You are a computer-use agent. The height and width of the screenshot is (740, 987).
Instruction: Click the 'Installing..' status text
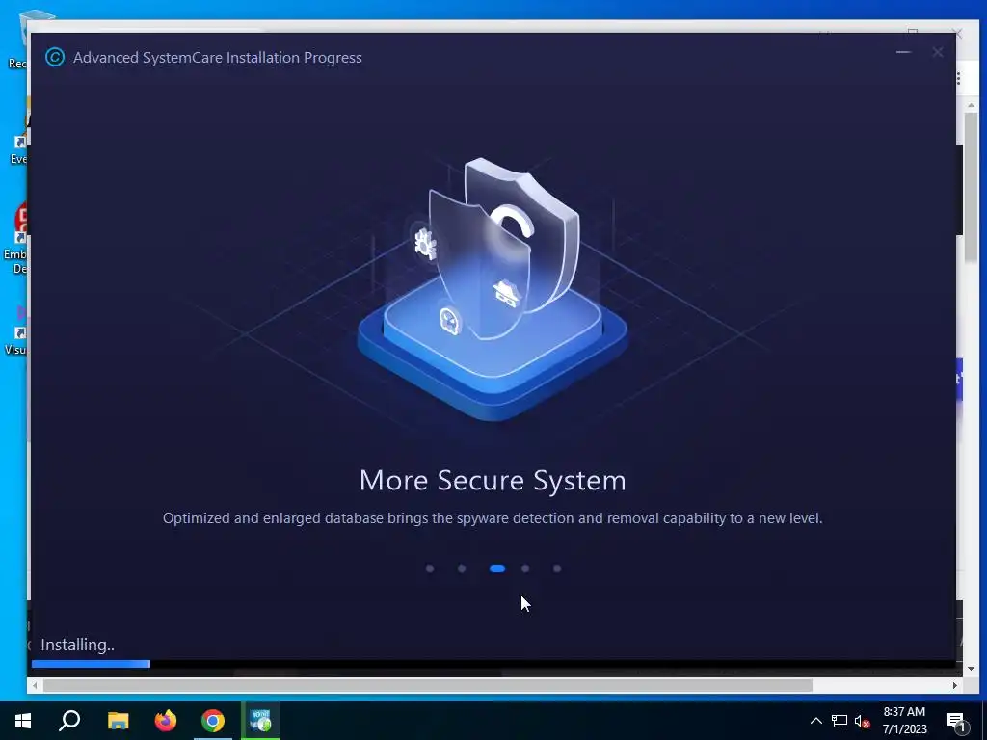click(77, 645)
